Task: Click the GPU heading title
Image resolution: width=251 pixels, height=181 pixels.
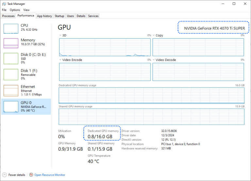Action: pos(64,27)
